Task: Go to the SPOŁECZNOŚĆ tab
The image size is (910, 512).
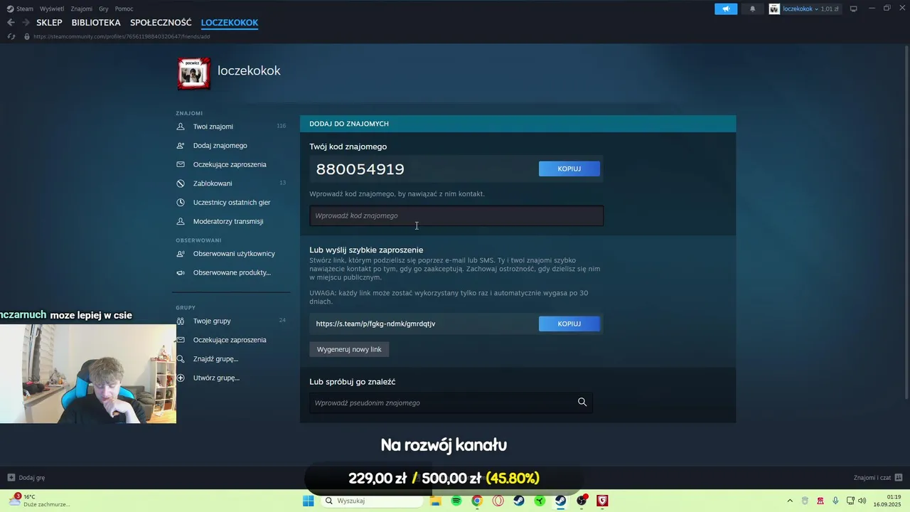Action: point(161,23)
